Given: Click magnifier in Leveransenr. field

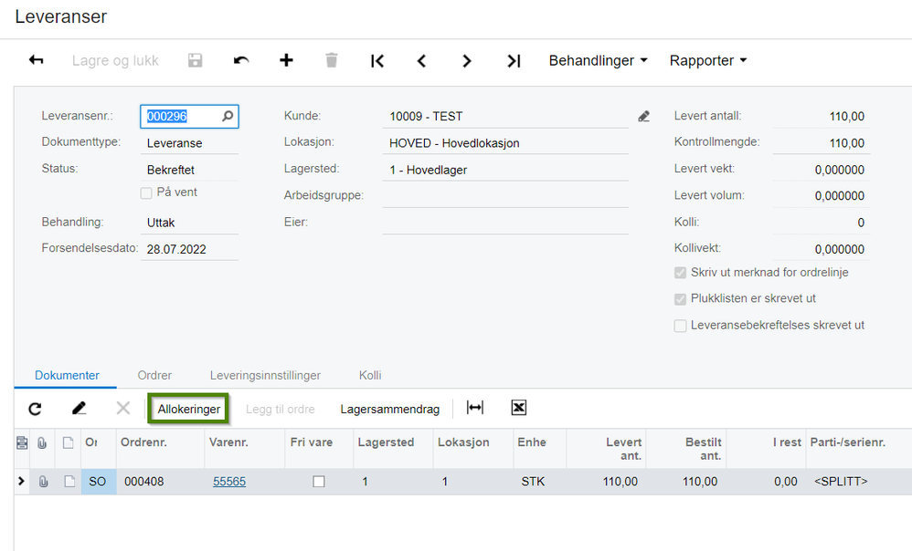Looking at the screenshot, I should [228, 116].
